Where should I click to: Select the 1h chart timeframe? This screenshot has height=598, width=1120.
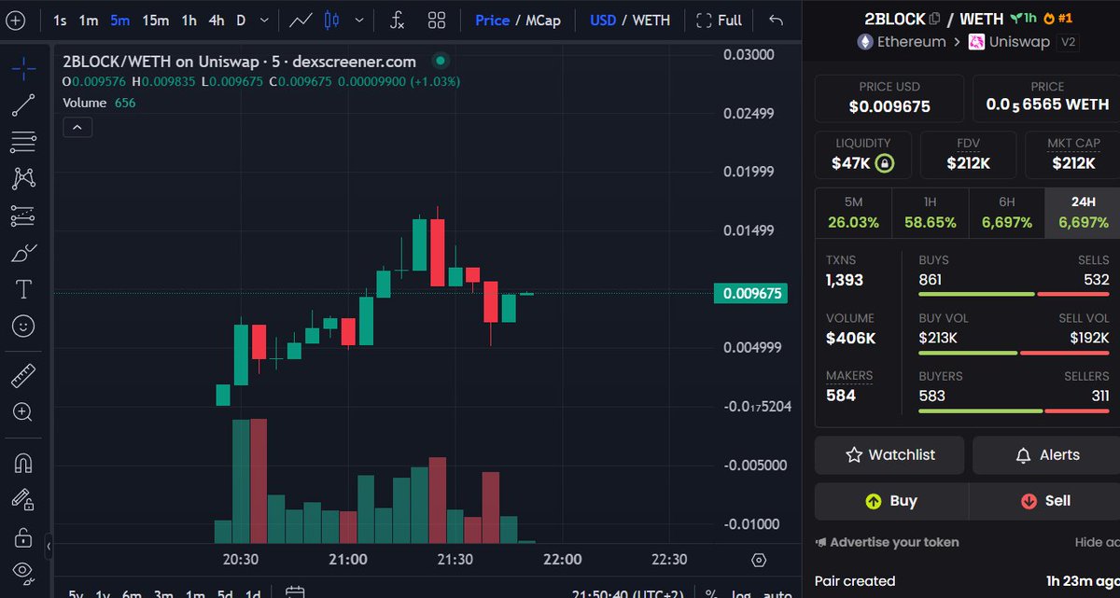pyautogui.click(x=189, y=20)
